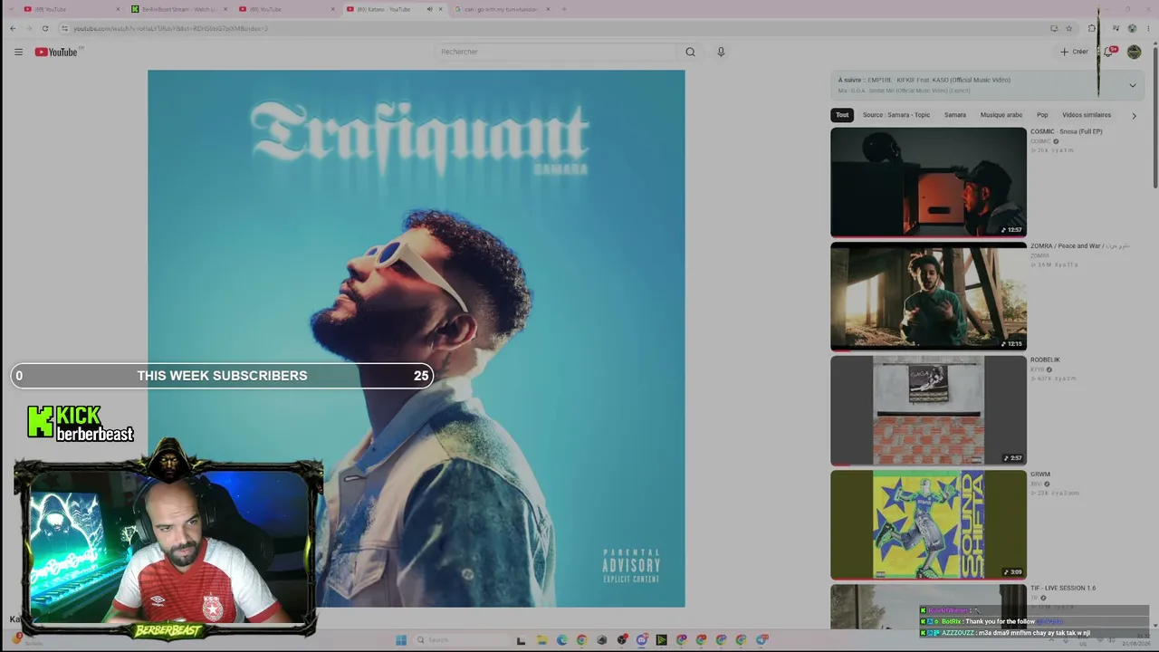Launch Microsoft Edge from the taskbar
This screenshot has width=1159, height=652.
(x=561, y=640)
